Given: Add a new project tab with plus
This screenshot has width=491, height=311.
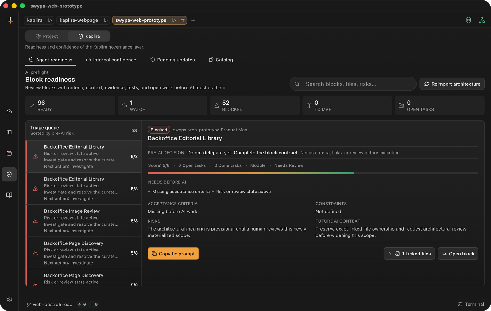Looking at the screenshot, I should click(x=193, y=20).
